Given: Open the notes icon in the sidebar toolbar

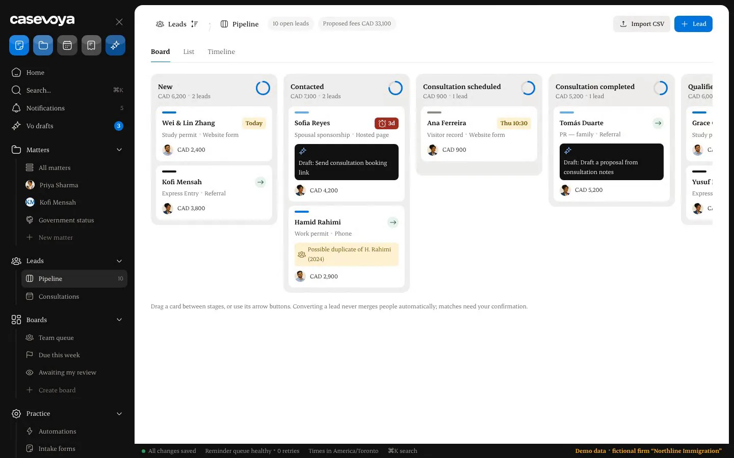Looking at the screenshot, I should [x=19, y=45].
